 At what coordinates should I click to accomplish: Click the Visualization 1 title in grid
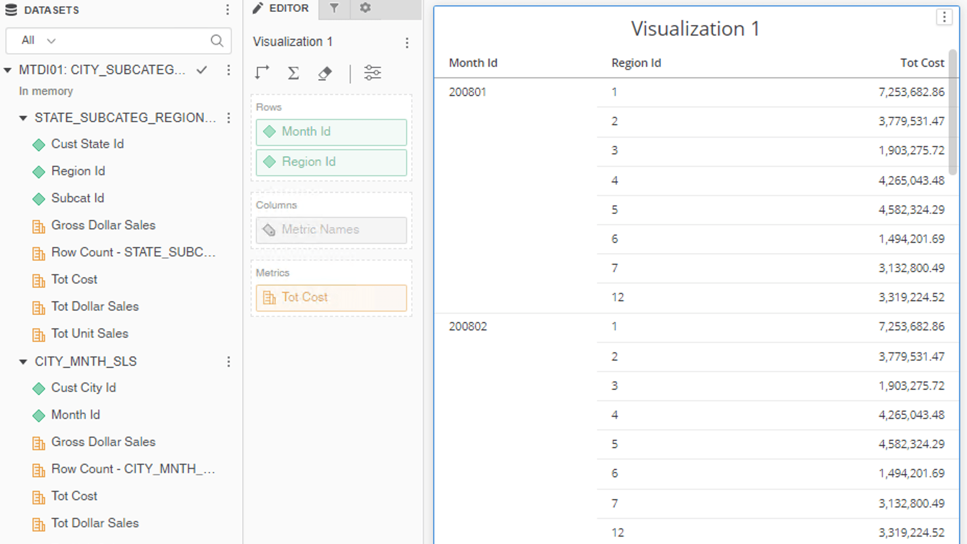coord(695,28)
